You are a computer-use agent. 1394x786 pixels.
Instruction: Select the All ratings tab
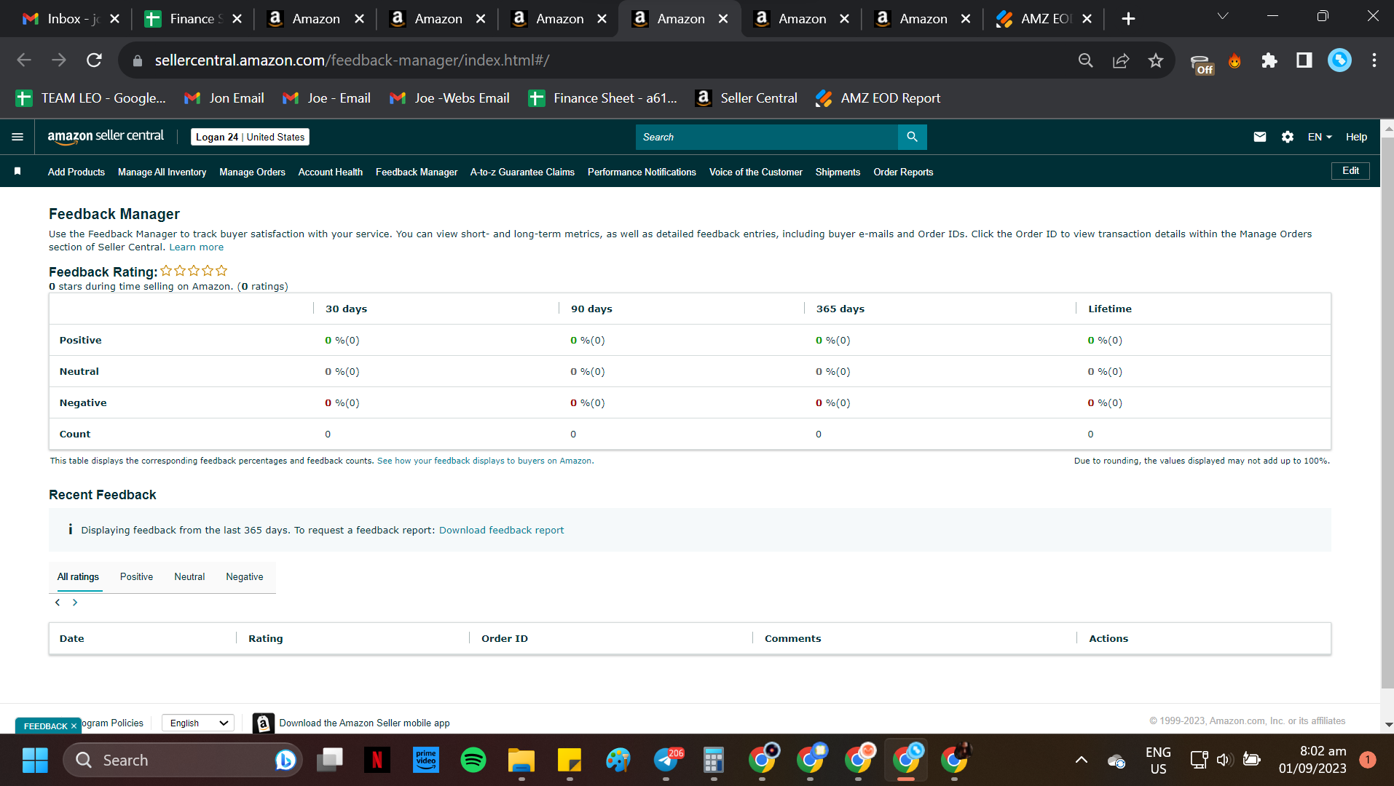78,576
